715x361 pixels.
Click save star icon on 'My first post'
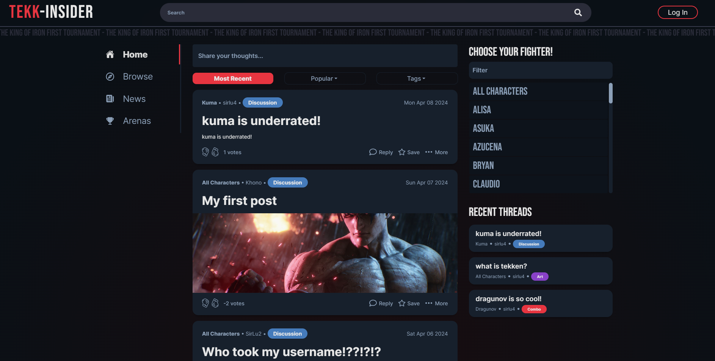click(402, 303)
